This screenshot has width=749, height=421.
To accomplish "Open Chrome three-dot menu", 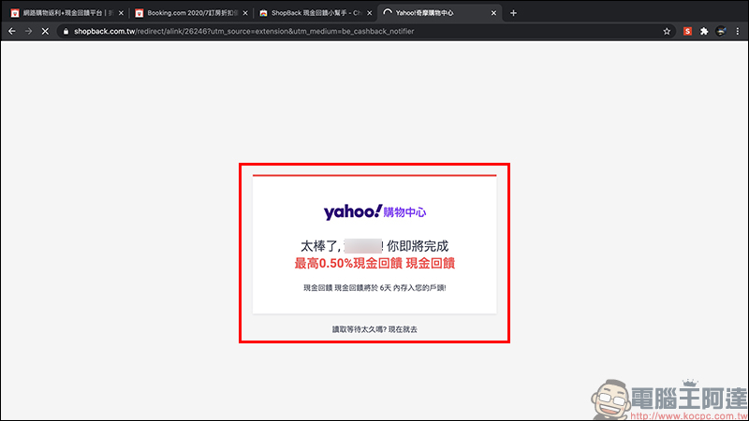I will coord(738,32).
